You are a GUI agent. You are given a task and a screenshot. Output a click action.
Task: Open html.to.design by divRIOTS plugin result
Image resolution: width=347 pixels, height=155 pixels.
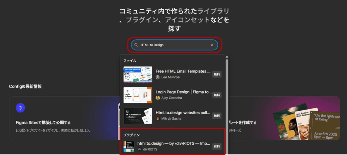tap(172, 147)
